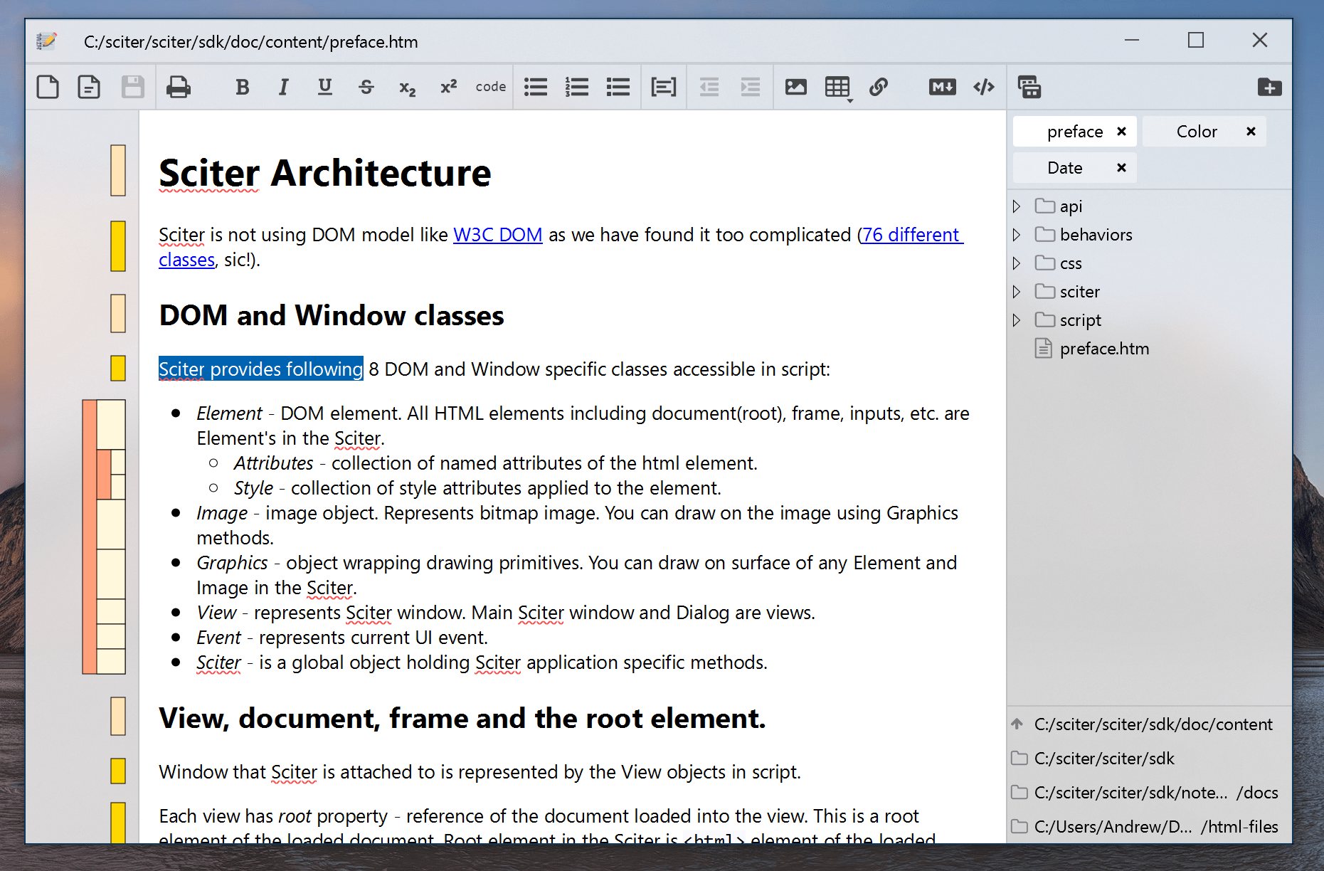Click the Save floppy disk icon

point(133,87)
